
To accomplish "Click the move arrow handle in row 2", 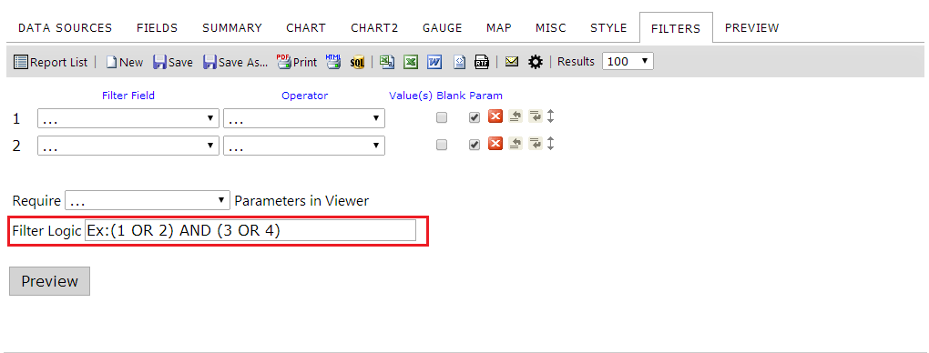I will click(550, 144).
